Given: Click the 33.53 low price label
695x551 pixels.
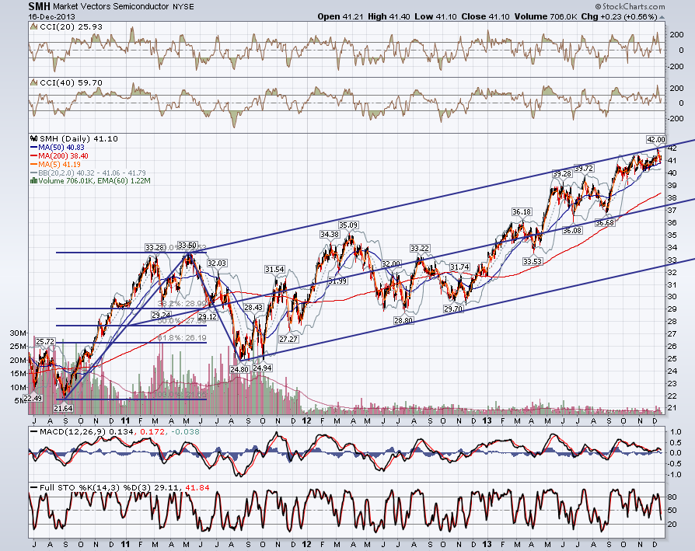Looking at the screenshot, I should [x=533, y=261].
